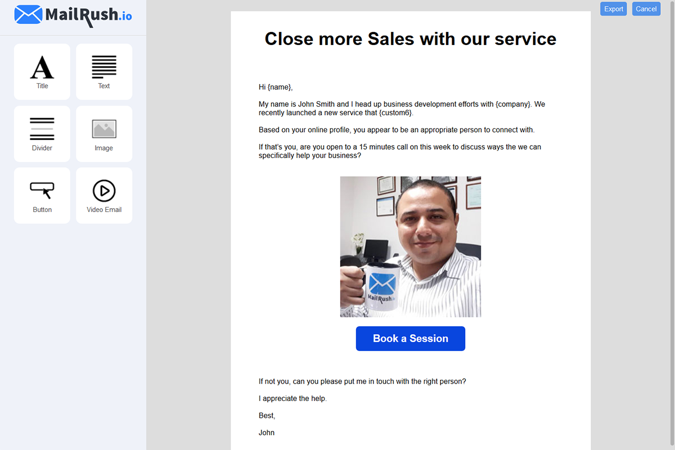The height and width of the screenshot is (450, 675).
Task: Click the Export button
Action: pyautogui.click(x=613, y=9)
